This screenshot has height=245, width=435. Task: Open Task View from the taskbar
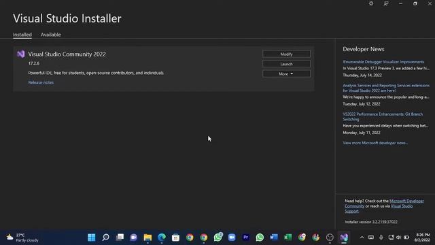pos(120,238)
